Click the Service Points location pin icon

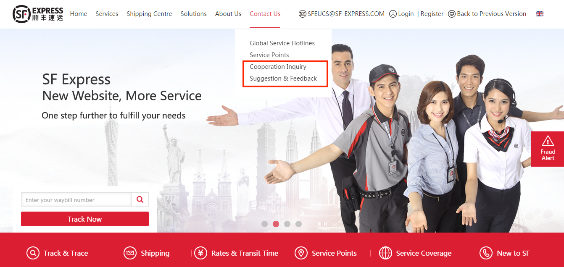(x=301, y=253)
